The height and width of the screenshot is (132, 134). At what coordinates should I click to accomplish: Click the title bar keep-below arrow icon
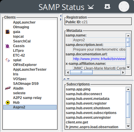tap(91, 7)
